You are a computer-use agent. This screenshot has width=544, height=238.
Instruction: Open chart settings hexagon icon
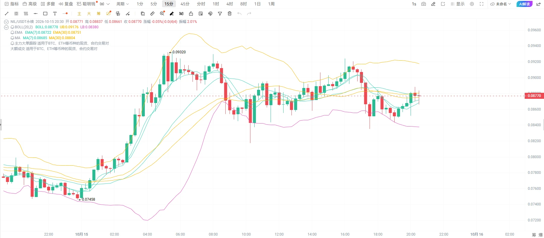pos(472,4)
